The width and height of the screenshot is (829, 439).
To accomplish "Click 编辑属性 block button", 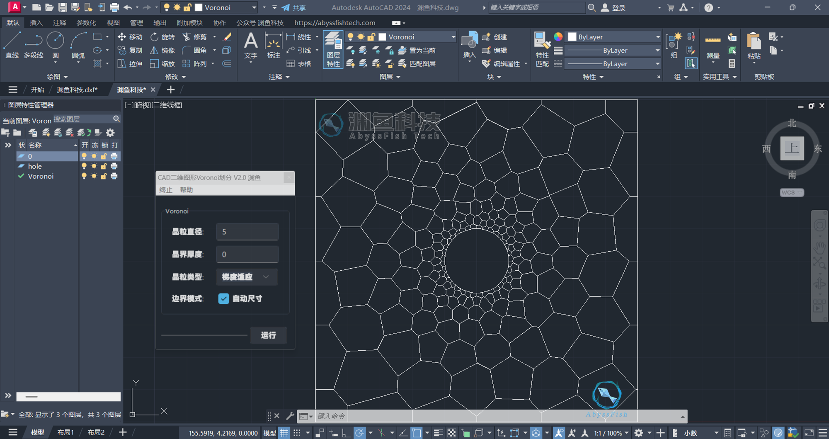I will tap(501, 63).
